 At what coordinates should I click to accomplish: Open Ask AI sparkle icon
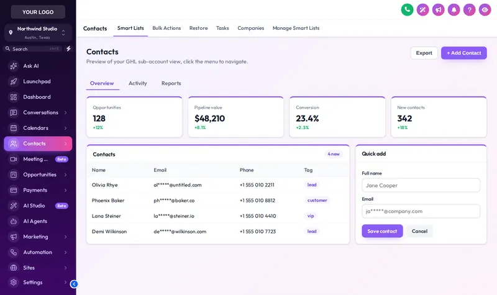click(x=13, y=66)
